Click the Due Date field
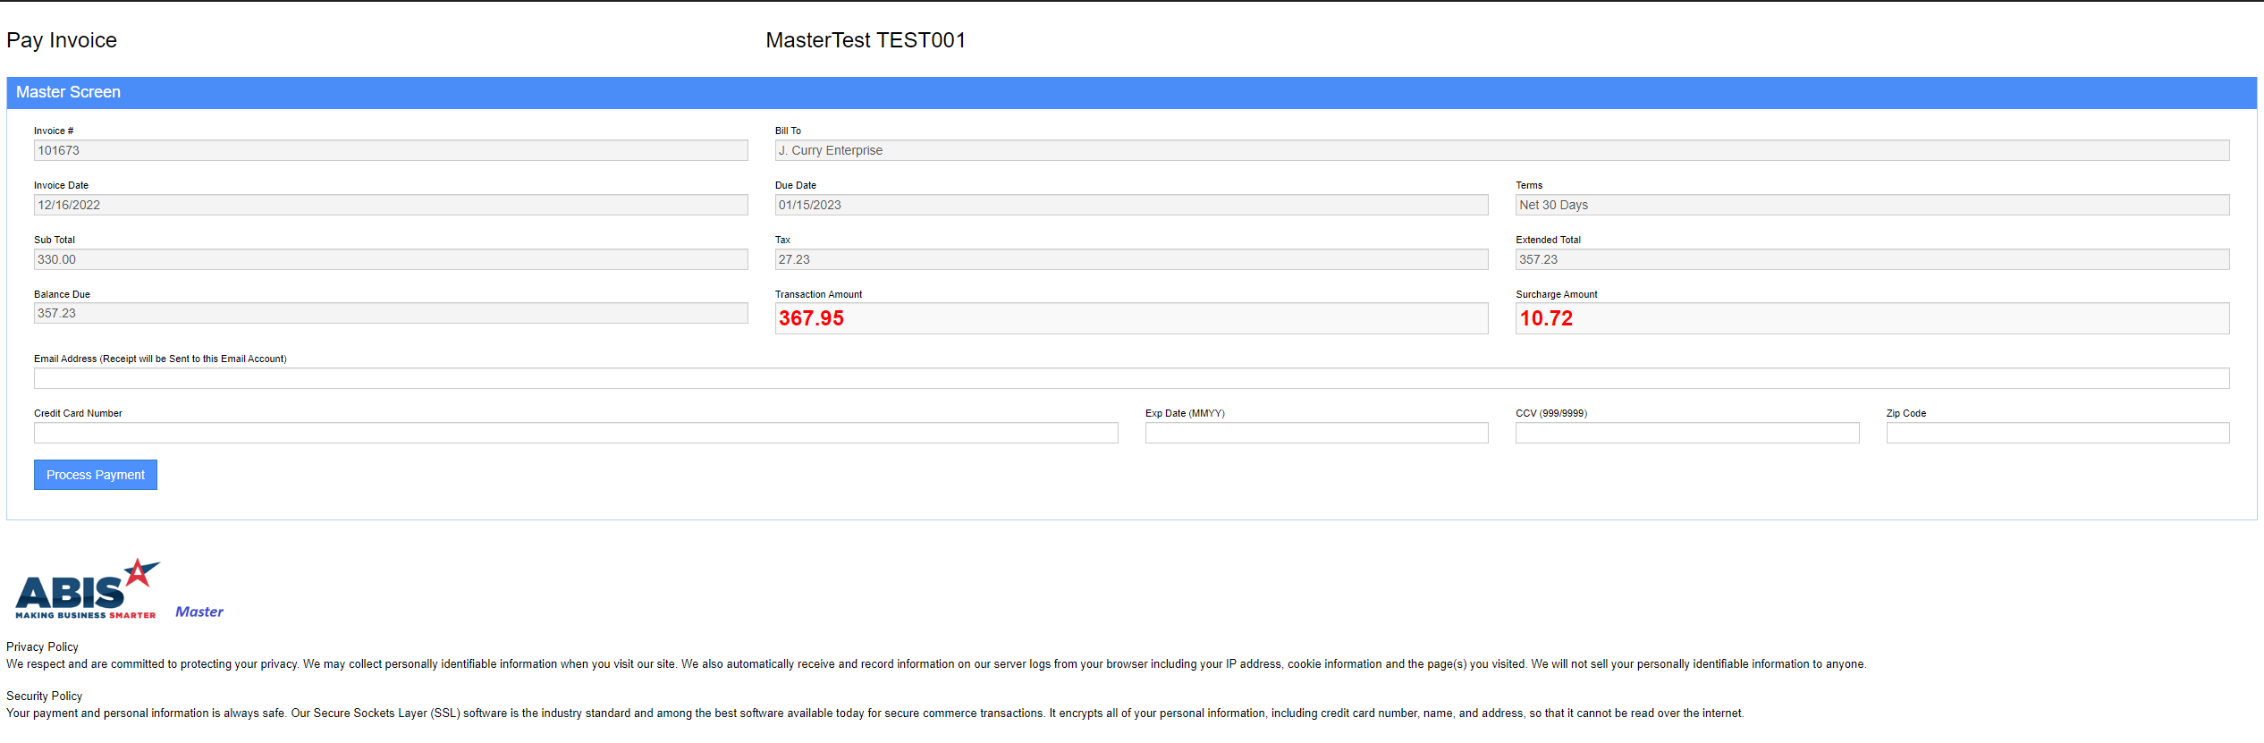Viewport: 2264px width, 743px height. [1131, 205]
